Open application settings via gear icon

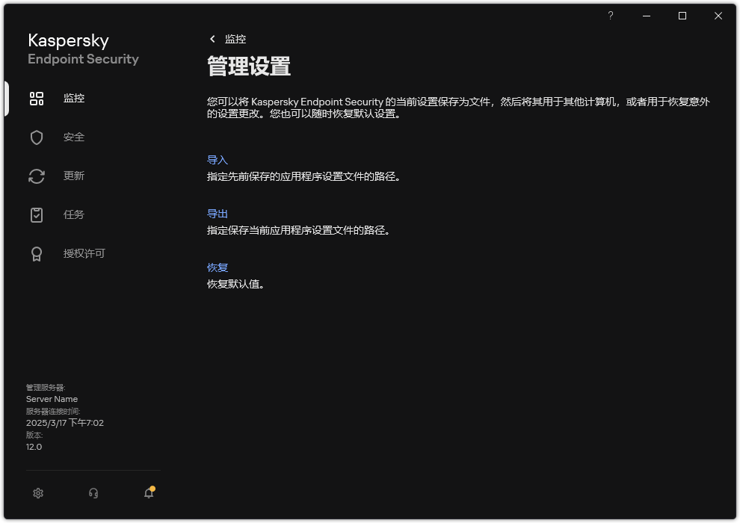pos(37,493)
